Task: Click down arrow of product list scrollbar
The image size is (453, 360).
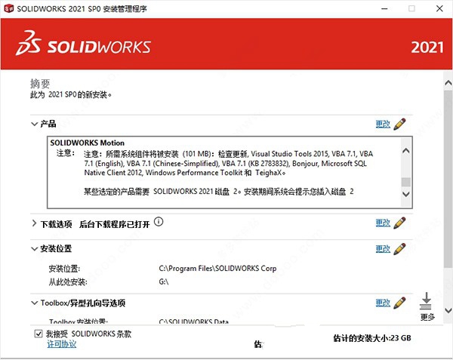Action: (x=406, y=194)
